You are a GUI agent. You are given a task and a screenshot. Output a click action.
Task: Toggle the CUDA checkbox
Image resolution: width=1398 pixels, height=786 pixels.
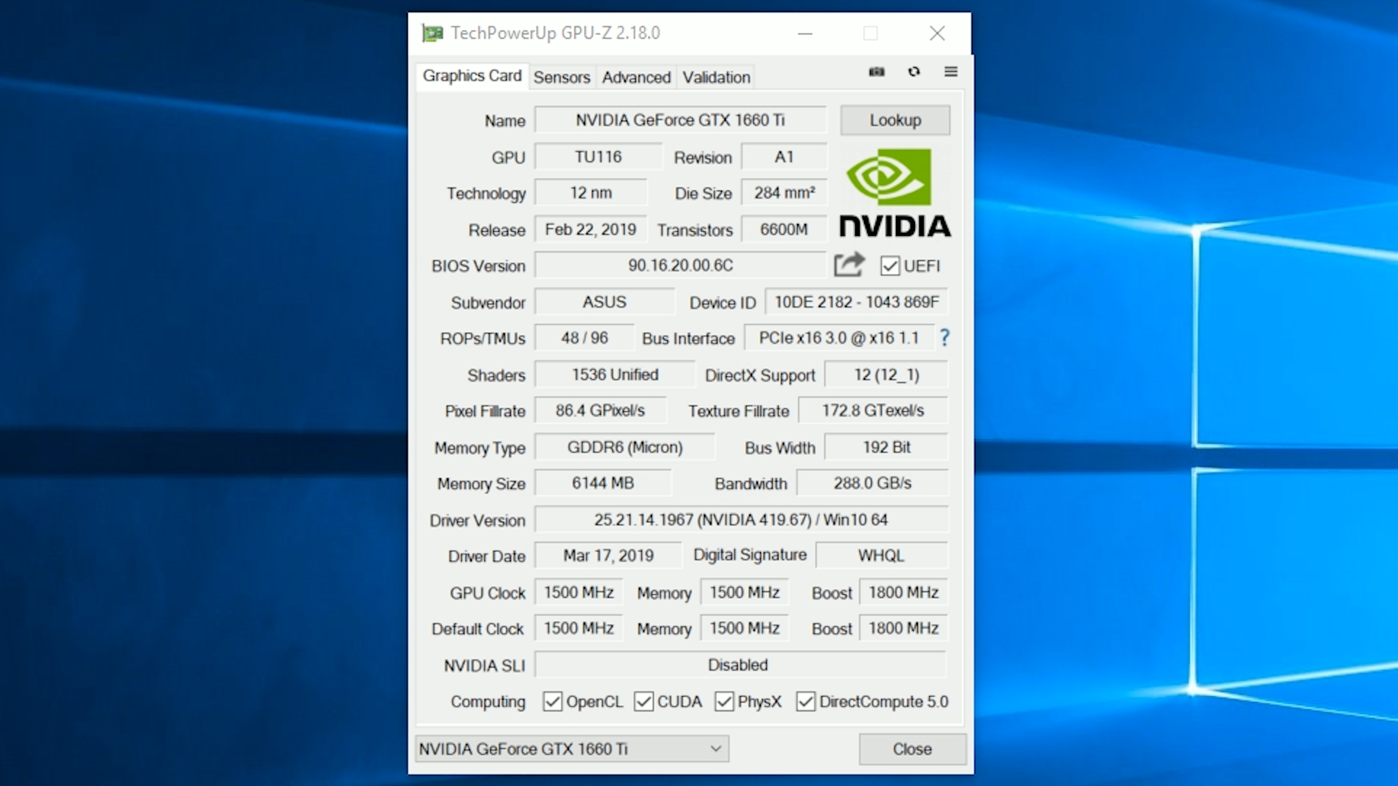tap(644, 701)
